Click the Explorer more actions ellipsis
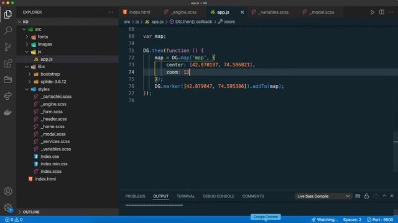Viewport: 398px width, 223px height. 111,12
